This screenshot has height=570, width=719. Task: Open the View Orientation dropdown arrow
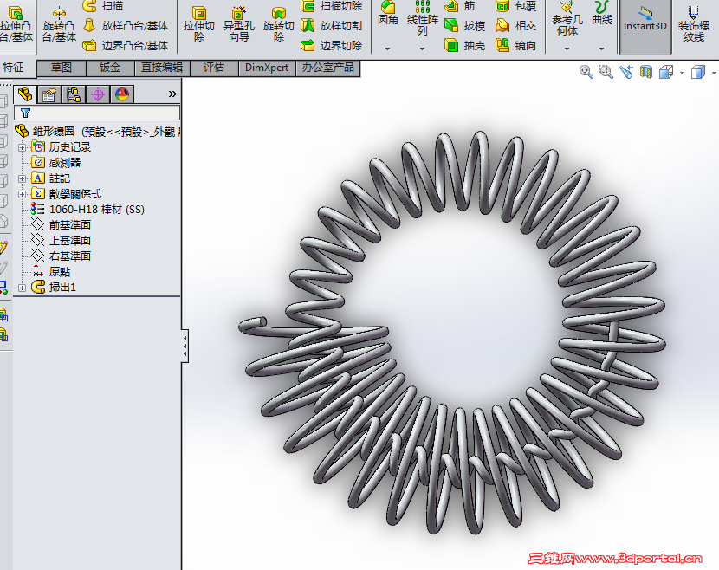682,73
